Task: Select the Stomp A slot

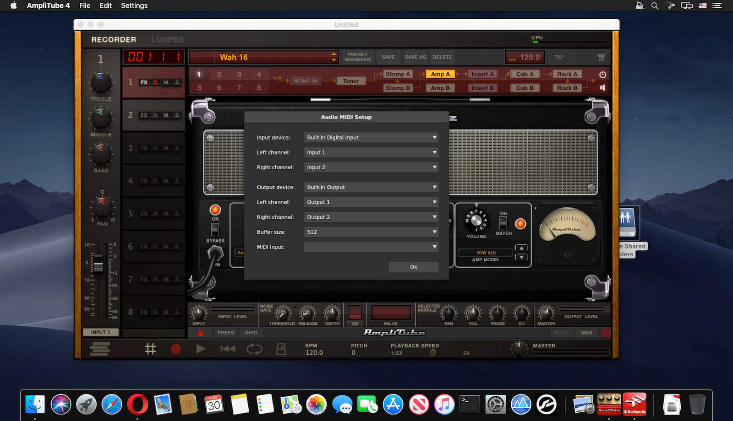Action: [x=398, y=74]
